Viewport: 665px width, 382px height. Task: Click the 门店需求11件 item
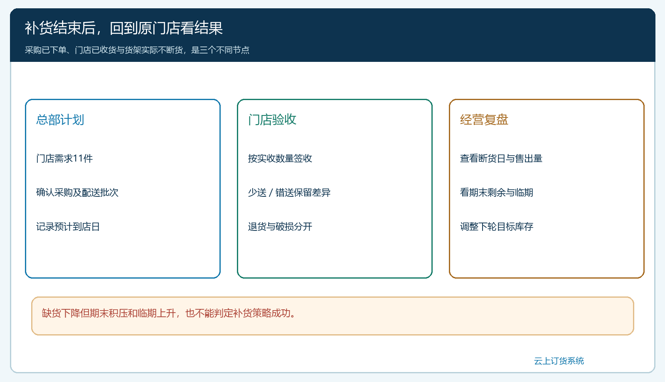tap(64, 158)
